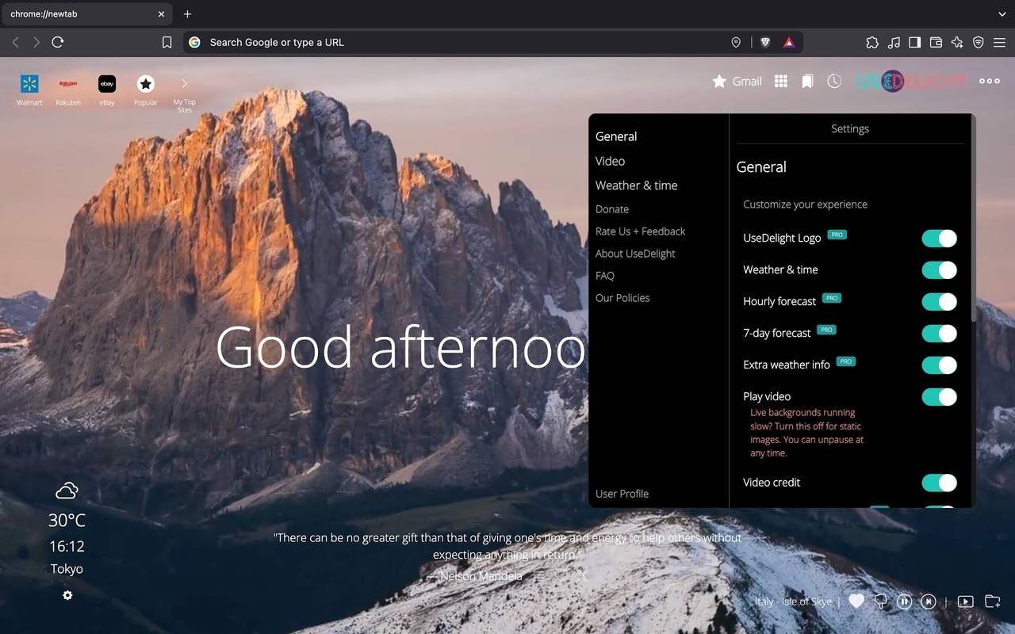Screen dimensions: 1015x634
Task: Open the apps grid icon
Action: [781, 81]
